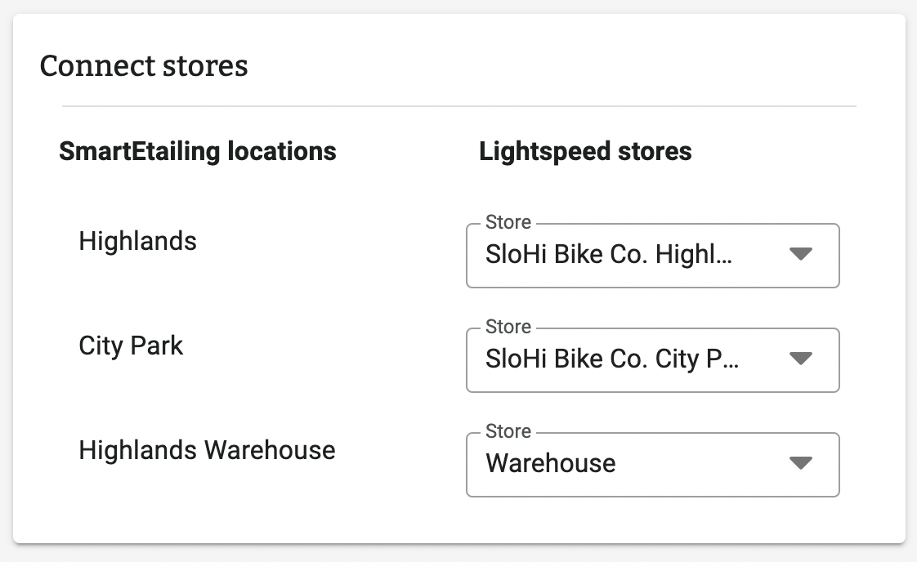The width and height of the screenshot is (917, 562).
Task: Expand the City Park store combo box
Action: coord(652,360)
